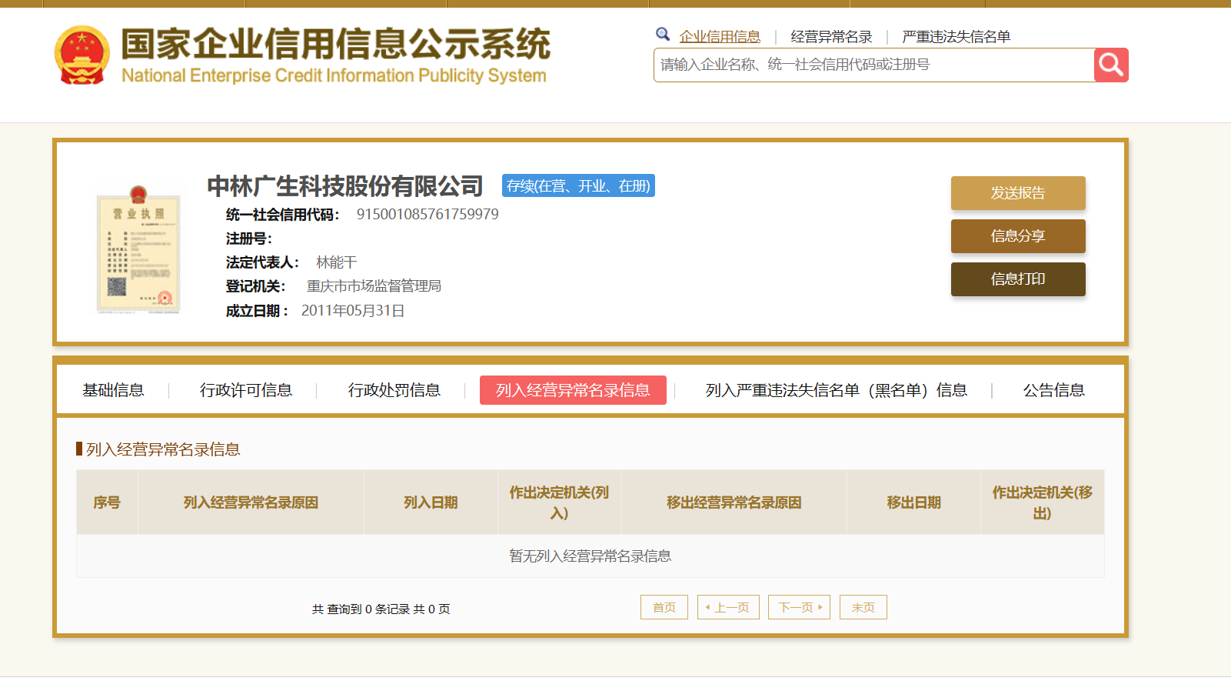Switch to the 列入严重违法失信名单（黑名单）信息 tab

point(837,390)
